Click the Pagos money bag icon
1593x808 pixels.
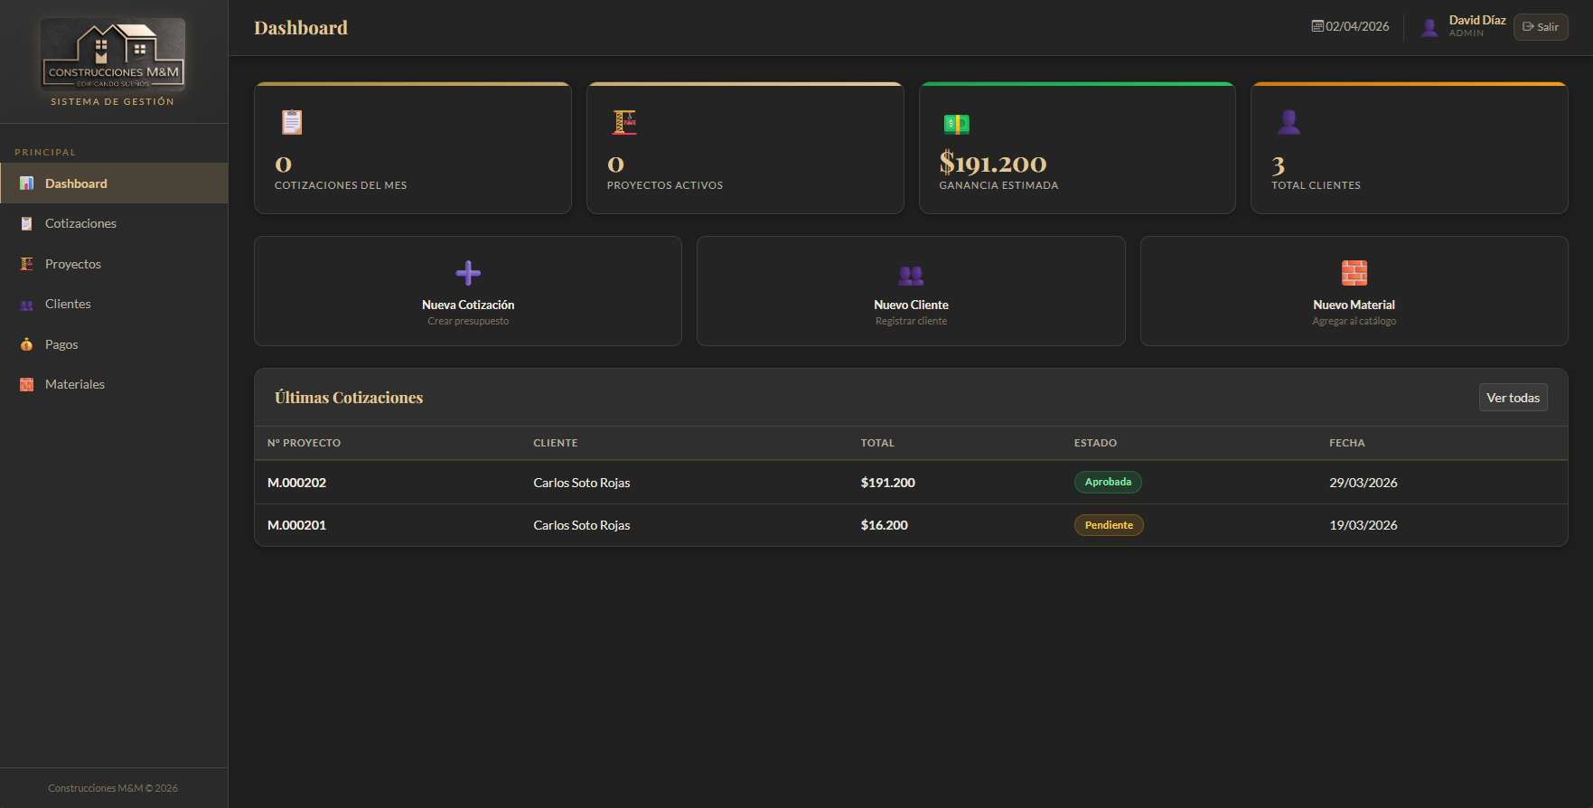(x=27, y=344)
